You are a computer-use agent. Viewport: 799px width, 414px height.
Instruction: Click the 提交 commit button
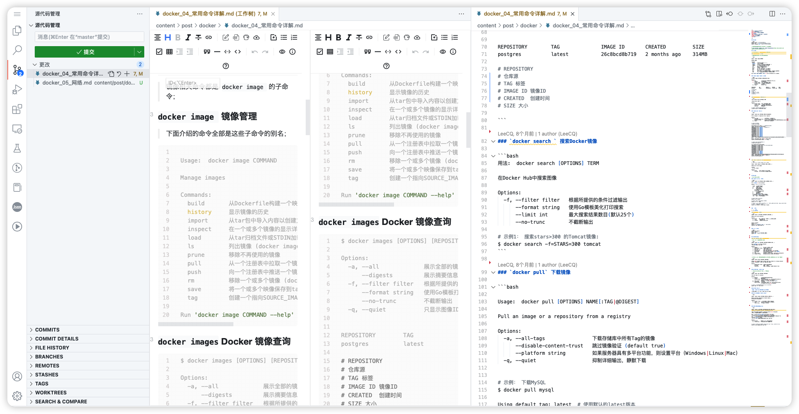[86, 52]
